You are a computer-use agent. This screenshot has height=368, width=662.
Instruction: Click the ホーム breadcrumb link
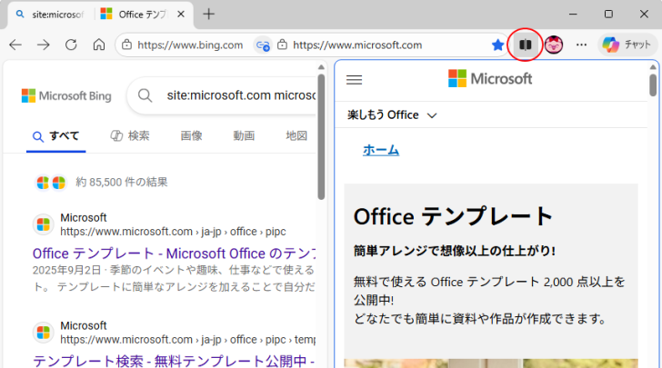(x=381, y=150)
